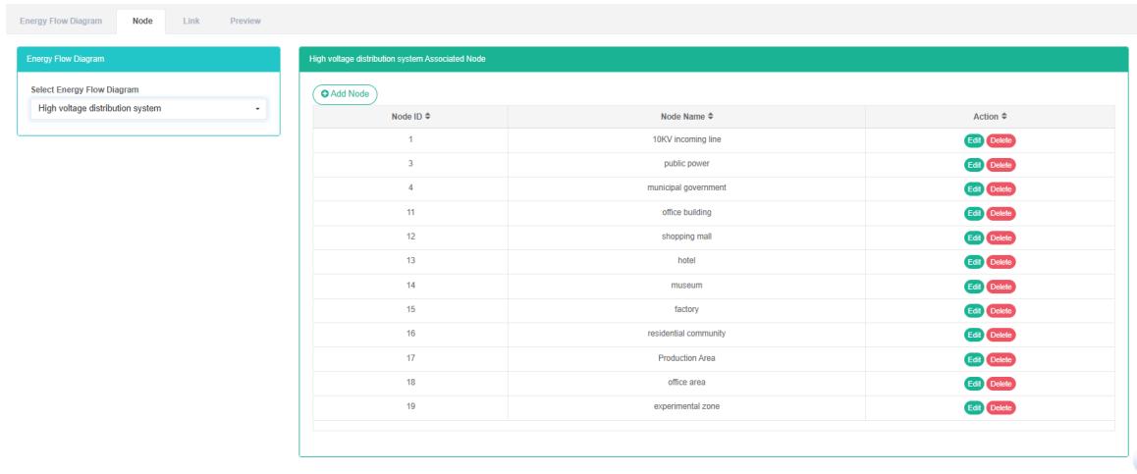Screen dimensions: 1137x474
Task: Expand the Select Energy Flow Diagram dropdown
Action: (147, 108)
